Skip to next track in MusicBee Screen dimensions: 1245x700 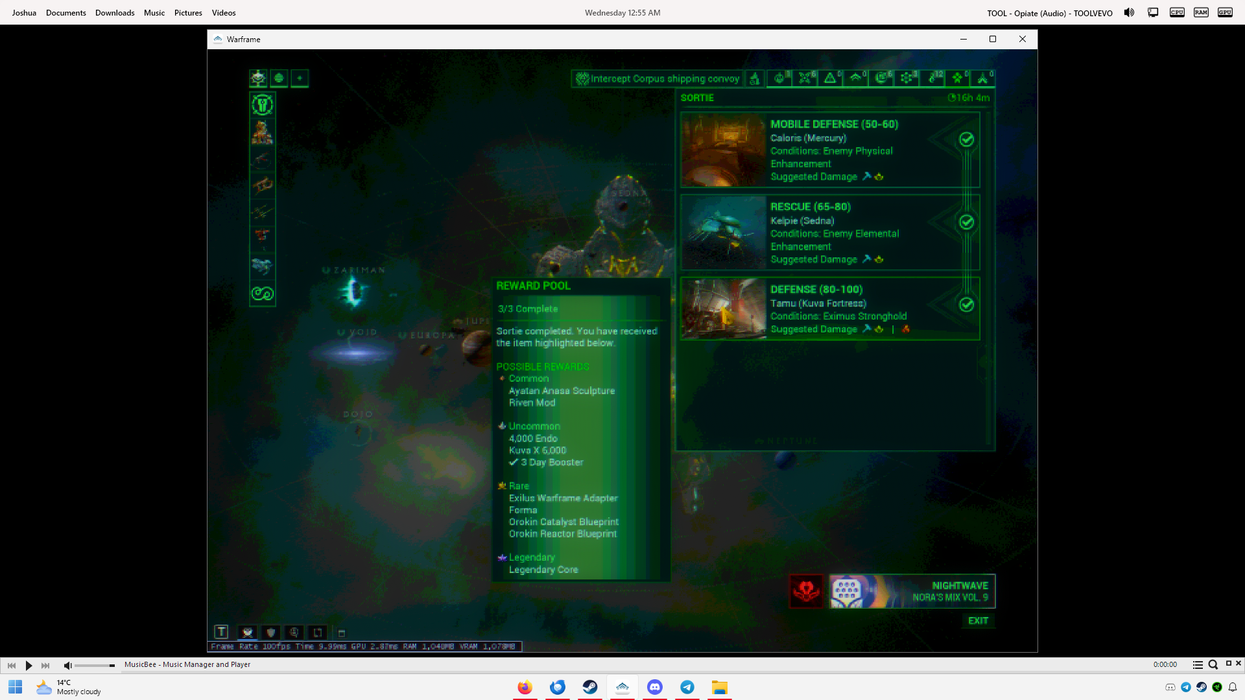click(x=45, y=665)
